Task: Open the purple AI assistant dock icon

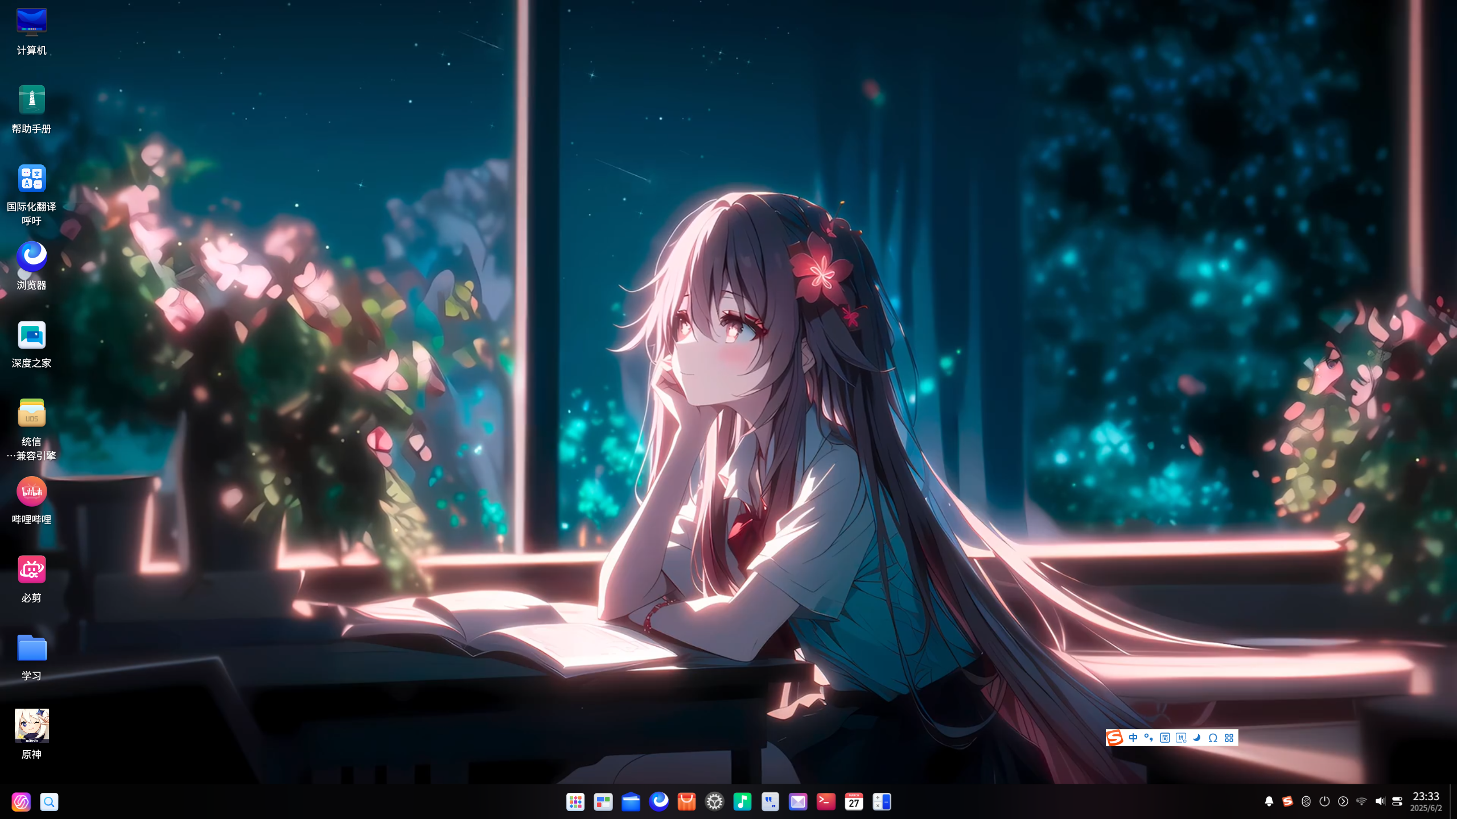Action: click(x=22, y=802)
